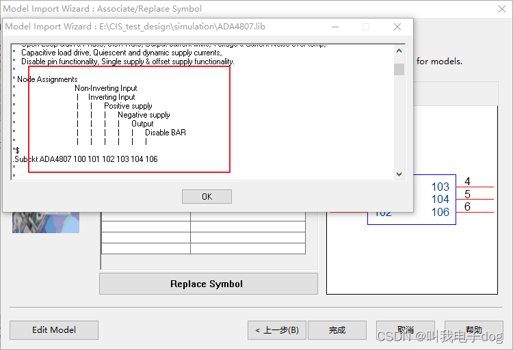Click OK in the ADA4807.lib dialog
This screenshot has width=513, height=350.
point(207,197)
